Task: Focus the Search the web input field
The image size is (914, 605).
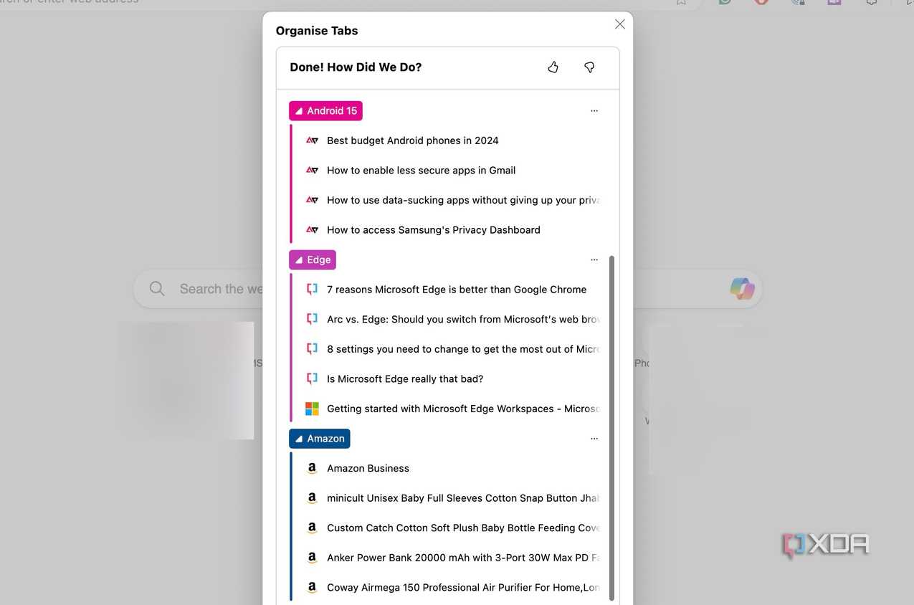Action: (x=447, y=289)
